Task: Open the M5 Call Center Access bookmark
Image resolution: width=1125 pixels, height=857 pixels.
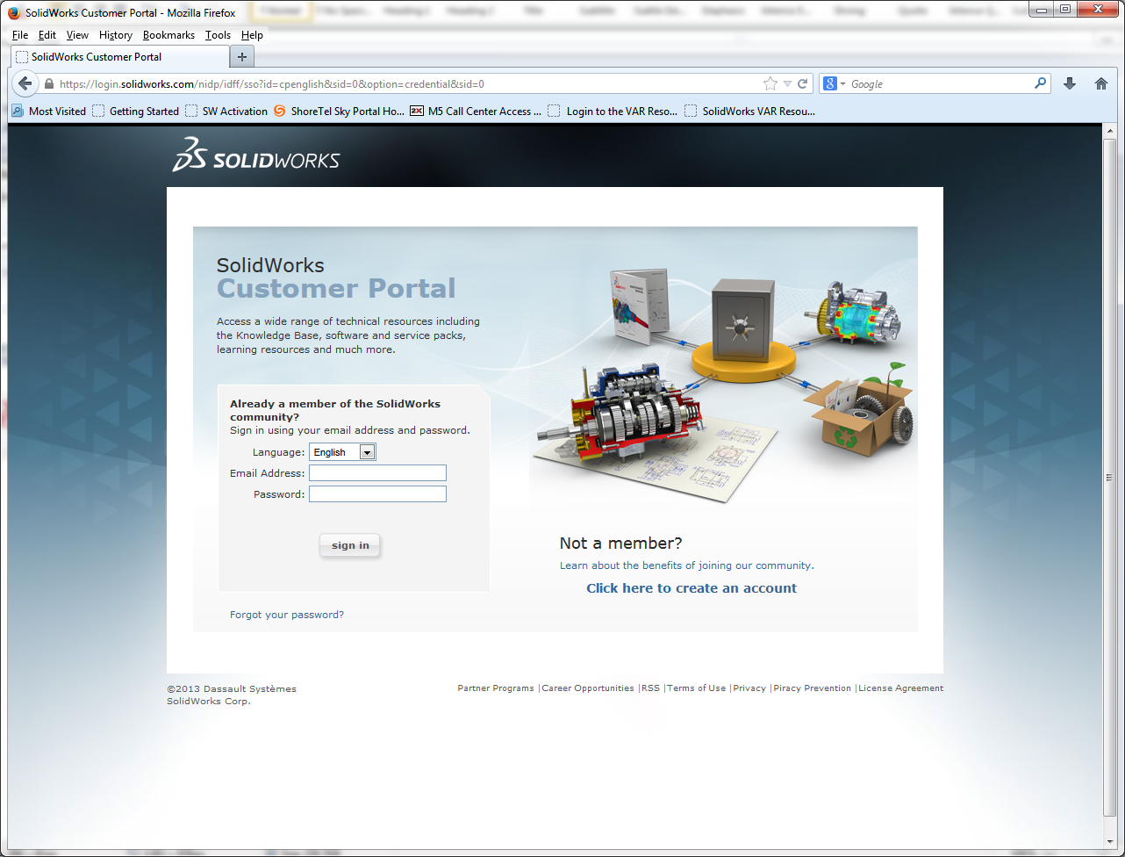Action: pos(476,112)
